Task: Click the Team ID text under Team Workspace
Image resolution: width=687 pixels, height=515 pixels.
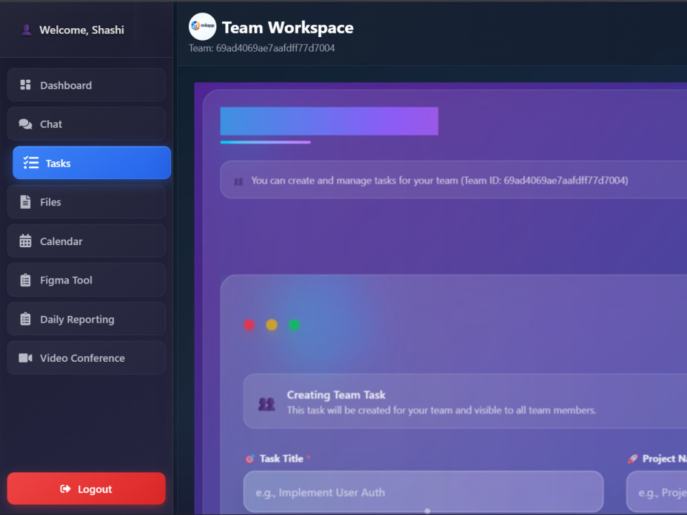Action: pos(262,48)
